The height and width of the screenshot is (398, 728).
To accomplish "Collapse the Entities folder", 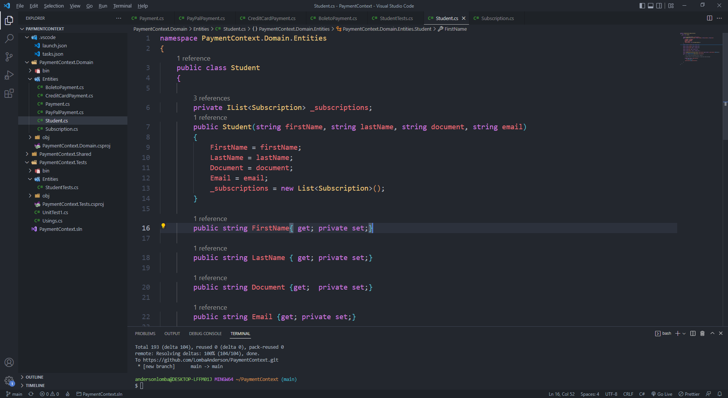I will 50,79.
